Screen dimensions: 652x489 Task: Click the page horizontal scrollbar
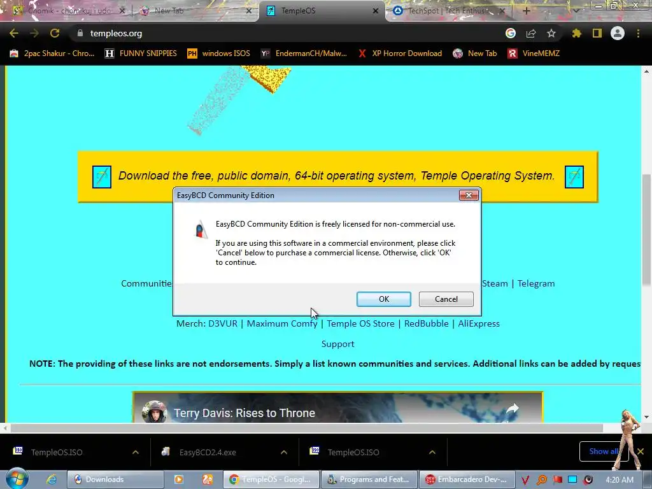pos(306,428)
